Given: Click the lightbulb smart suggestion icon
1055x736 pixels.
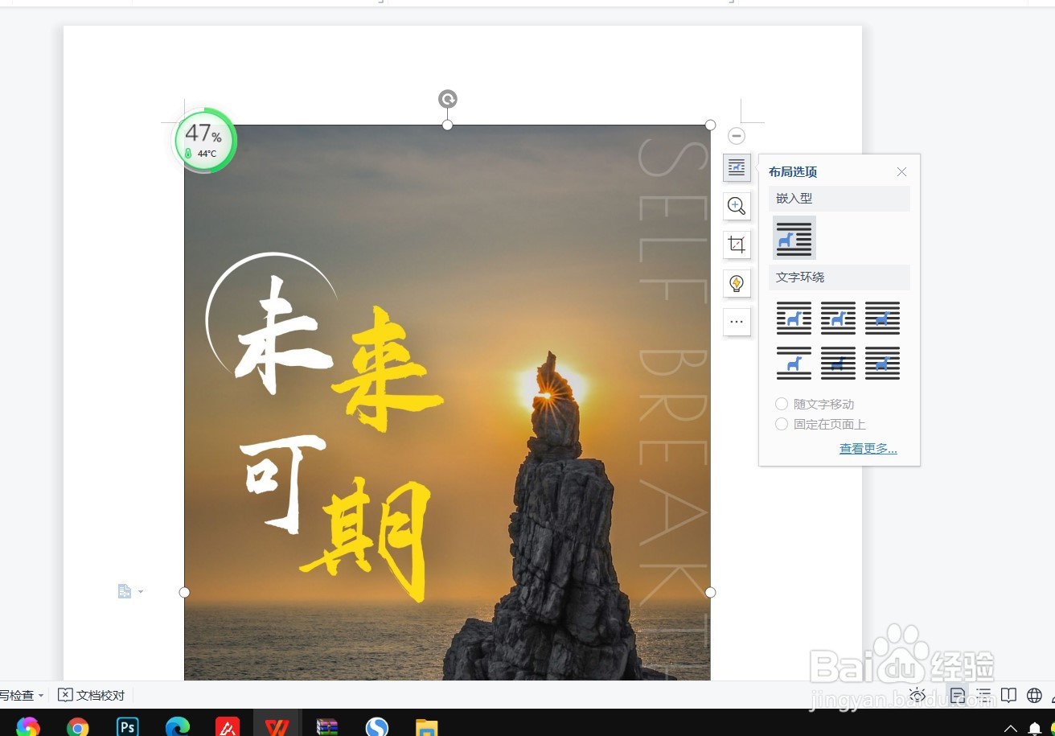Looking at the screenshot, I should tap(737, 283).
